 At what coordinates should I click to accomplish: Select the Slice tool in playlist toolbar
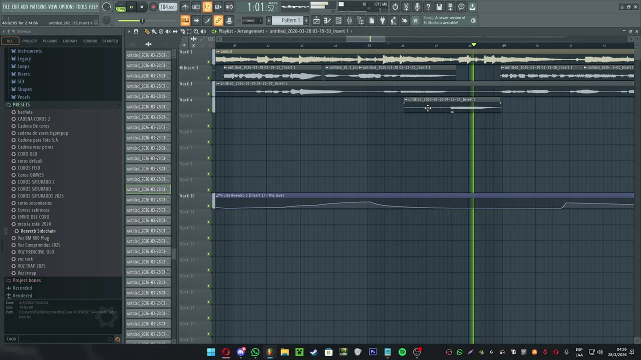pos(182,31)
